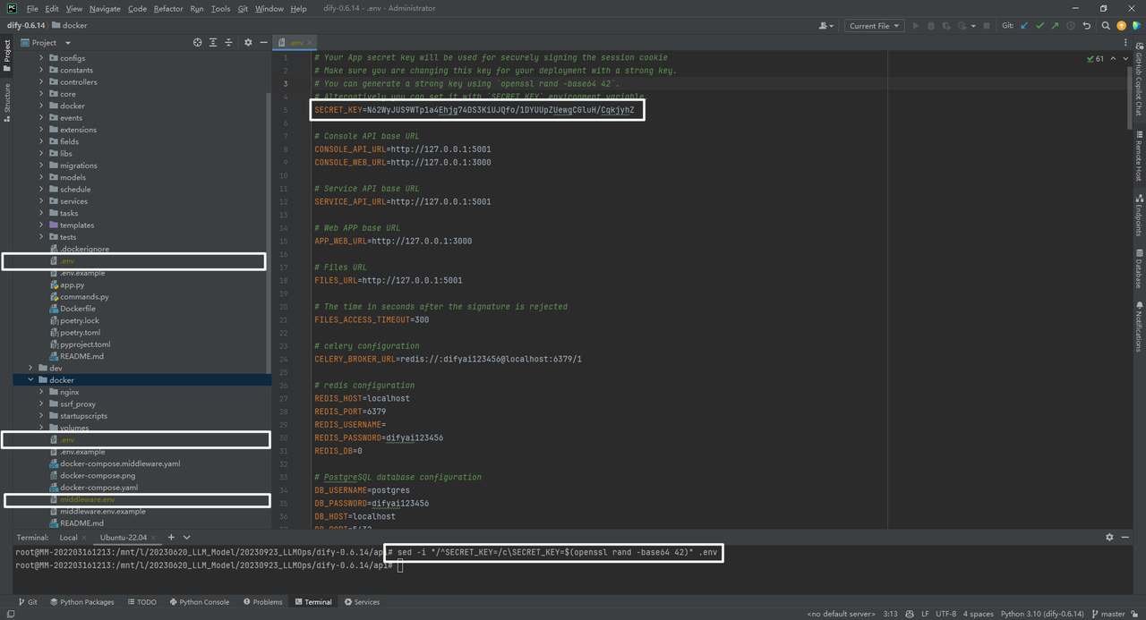Image resolution: width=1146 pixels, height=620 pixels.
Task: Collapse all nodes in the Project tree
Action: click(228, 42)
